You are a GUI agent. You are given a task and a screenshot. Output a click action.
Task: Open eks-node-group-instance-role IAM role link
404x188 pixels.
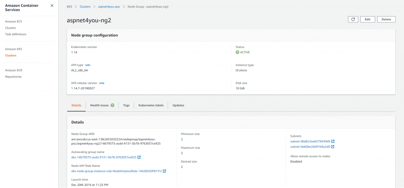(116, 171)
